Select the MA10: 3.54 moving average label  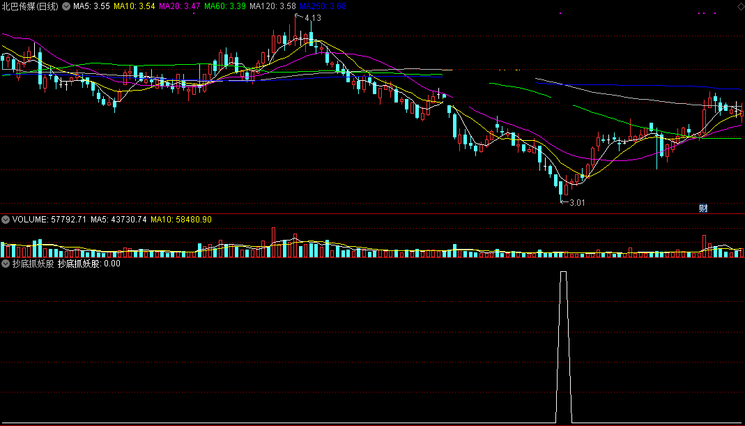[x=135, y=7]
